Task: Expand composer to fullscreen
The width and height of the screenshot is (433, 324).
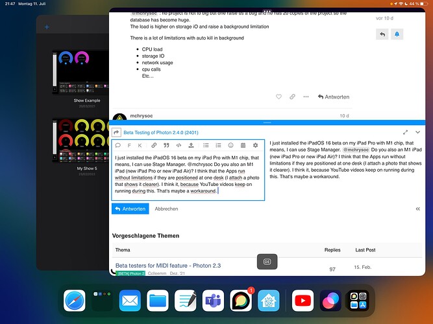Action: tap(405, 132)
